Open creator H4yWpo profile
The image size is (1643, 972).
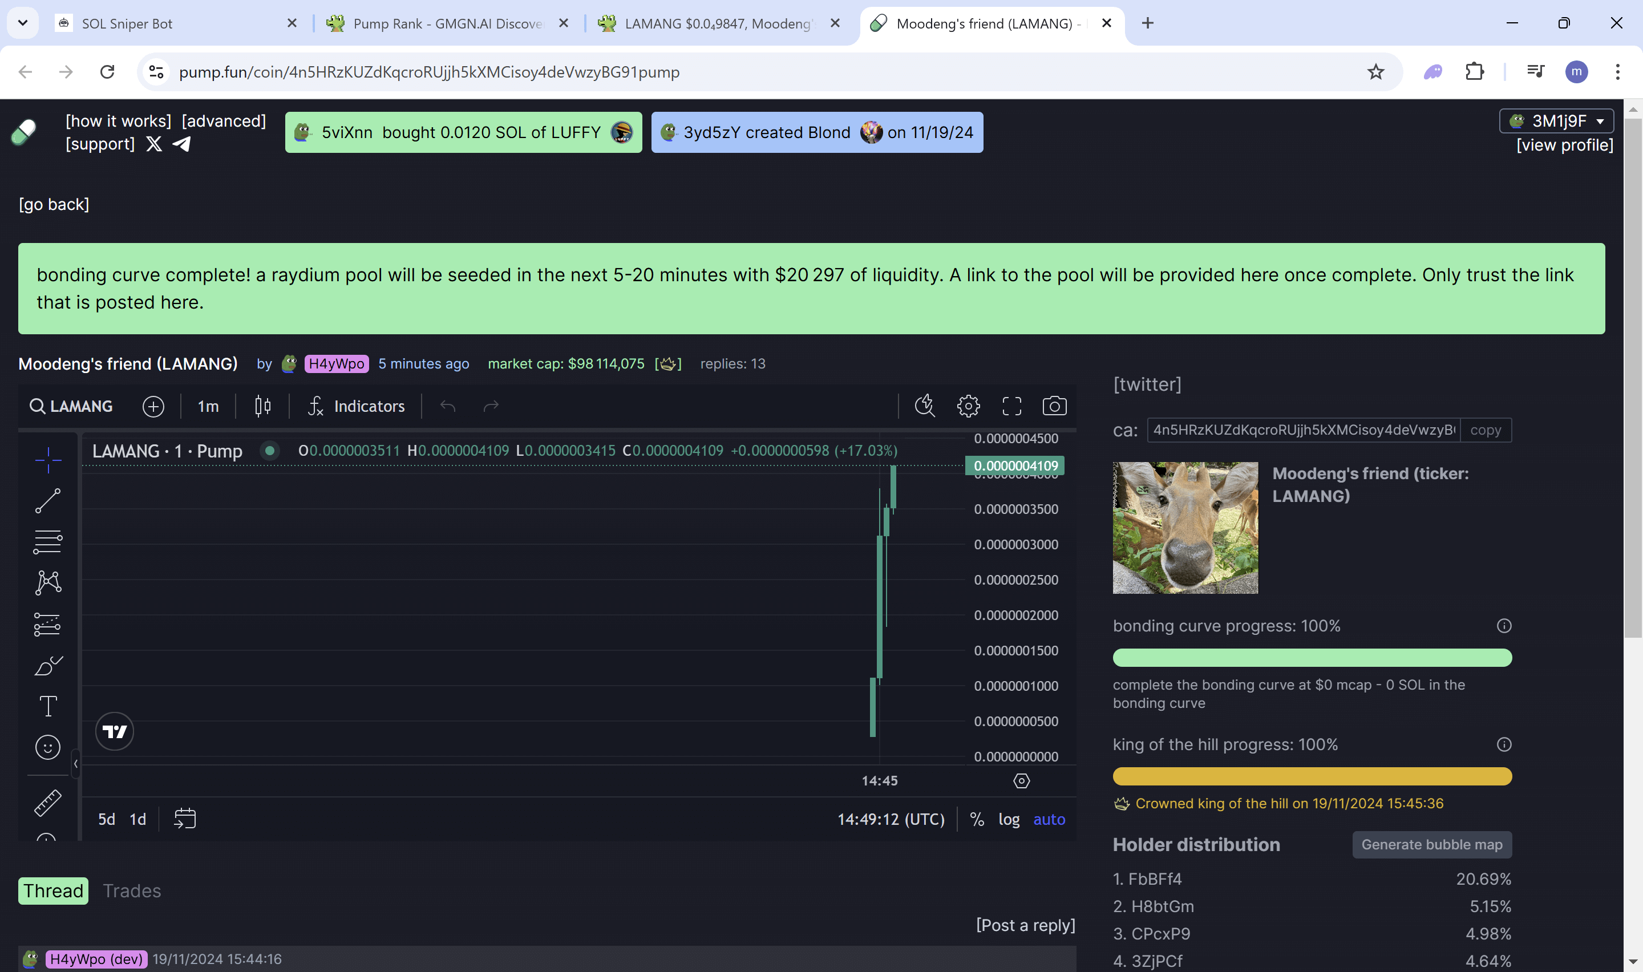coord(336,363)
